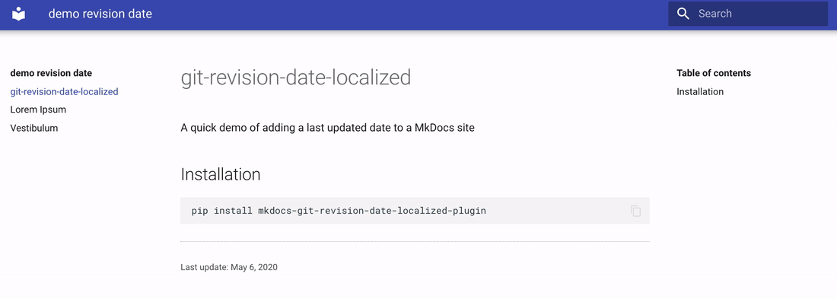837x299 pixels.
Task: Open the Lorem Ipsum page
Action: pos(39,110)
